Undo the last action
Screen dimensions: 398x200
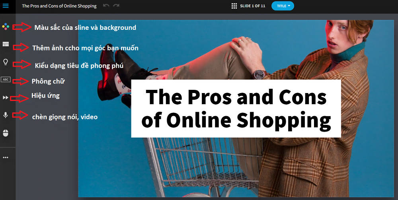pos(106,5)
